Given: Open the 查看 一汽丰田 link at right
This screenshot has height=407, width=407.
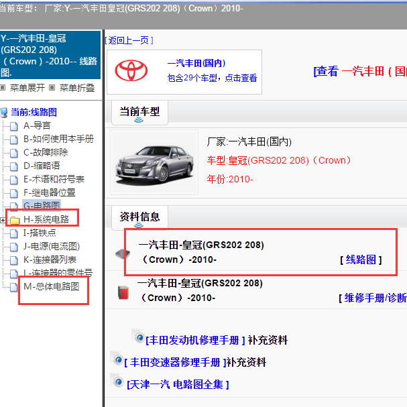Looking at the screenshot, I should tap(360, 71).
